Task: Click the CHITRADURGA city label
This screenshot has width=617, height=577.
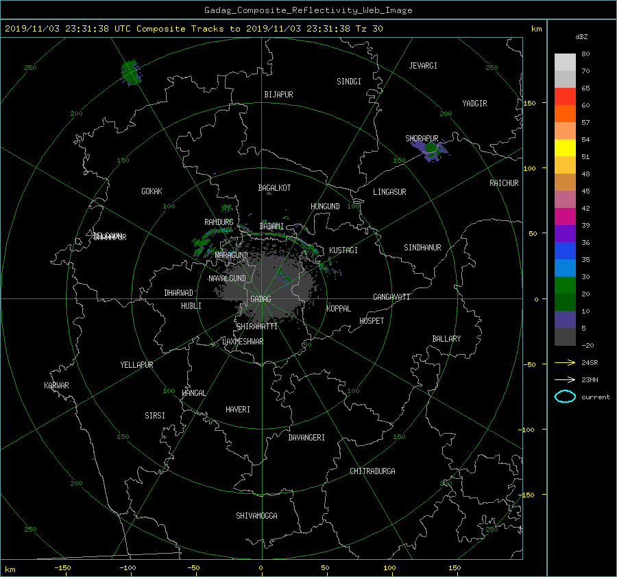Action: pos(373,471)
